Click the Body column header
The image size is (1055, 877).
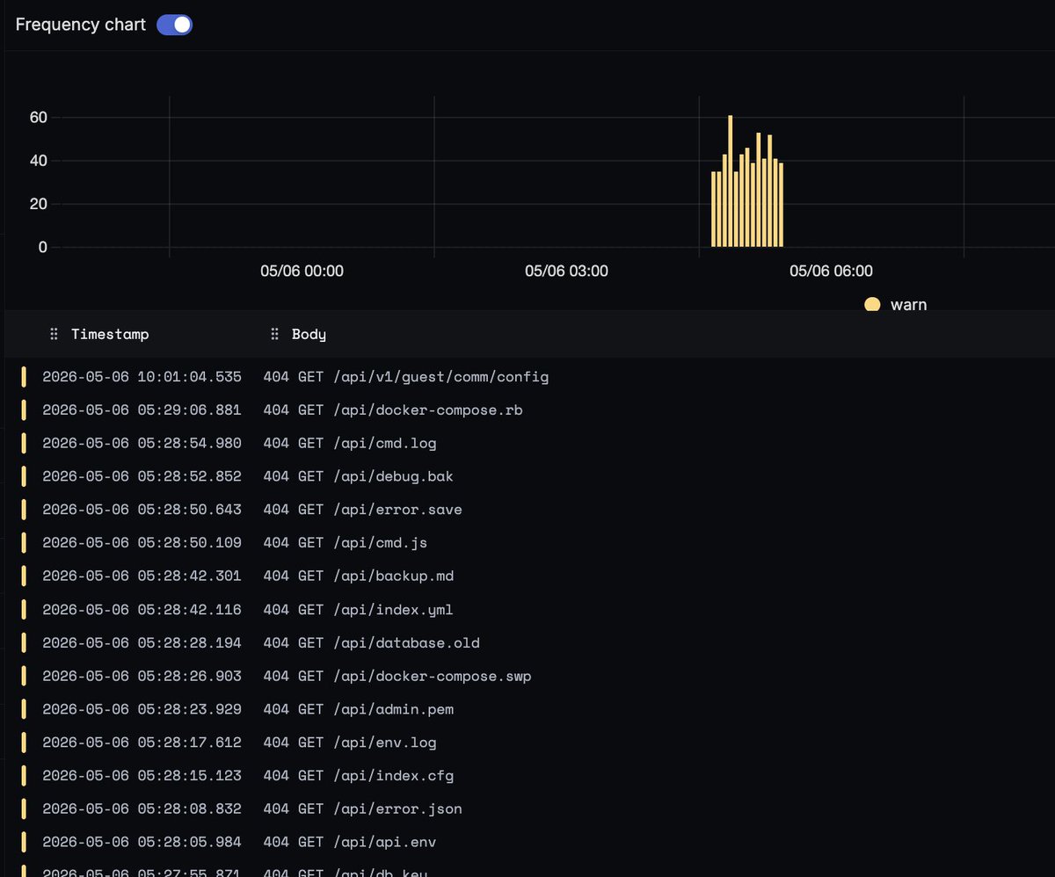[309, 334]
